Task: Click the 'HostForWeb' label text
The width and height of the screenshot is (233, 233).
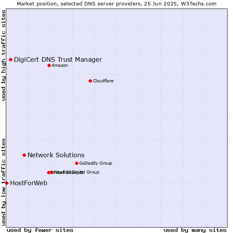Action: click(x=29, y=183)
